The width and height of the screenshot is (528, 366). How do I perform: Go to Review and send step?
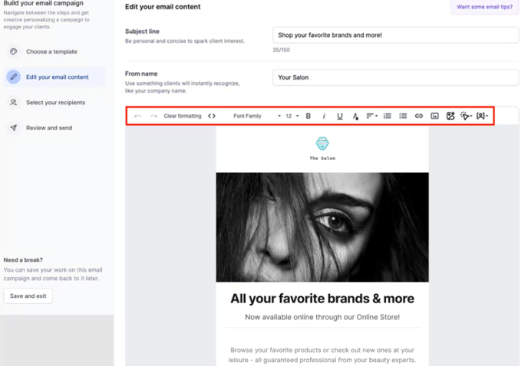[x=54, y=128]
